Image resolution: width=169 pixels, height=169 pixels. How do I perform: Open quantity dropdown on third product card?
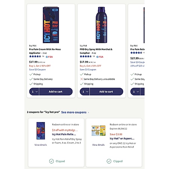coord(135,92)
